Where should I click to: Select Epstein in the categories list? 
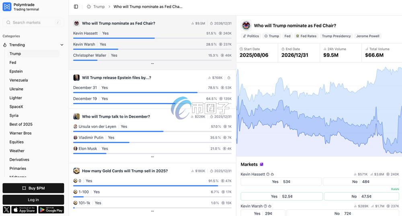point(16,71)
